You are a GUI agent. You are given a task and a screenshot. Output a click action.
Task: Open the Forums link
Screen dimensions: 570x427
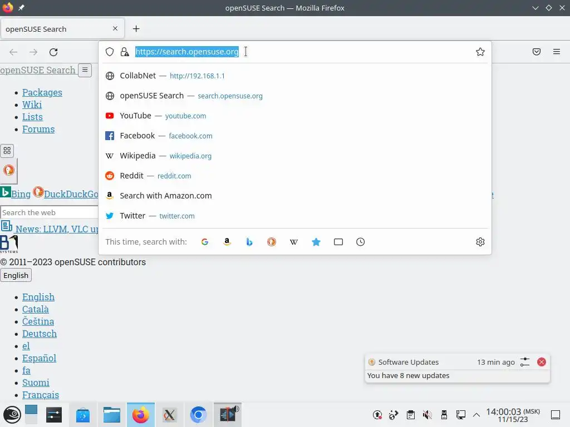click(38, 129)
